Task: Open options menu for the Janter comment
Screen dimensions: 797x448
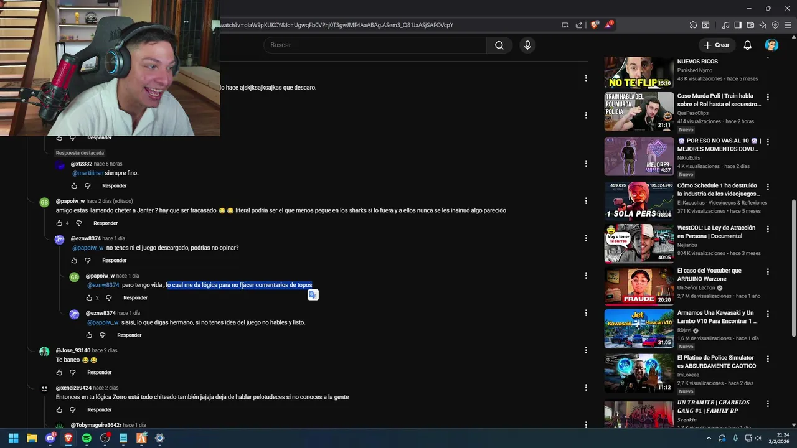Action: tap(586, 201)
